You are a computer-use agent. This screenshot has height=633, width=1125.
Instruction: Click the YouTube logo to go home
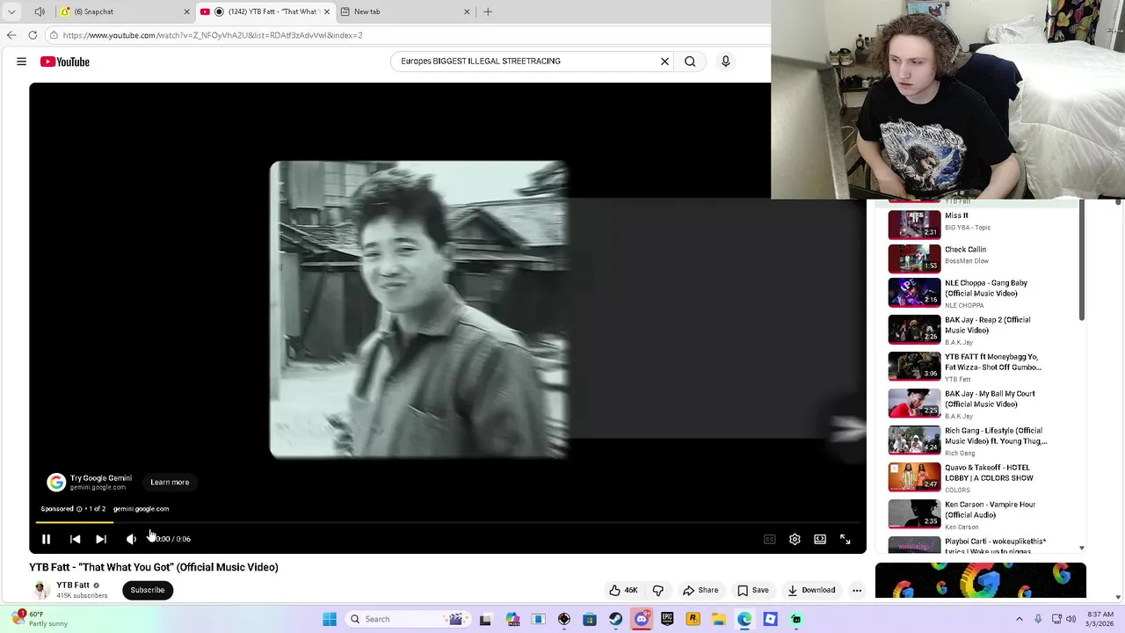[64, 62]
